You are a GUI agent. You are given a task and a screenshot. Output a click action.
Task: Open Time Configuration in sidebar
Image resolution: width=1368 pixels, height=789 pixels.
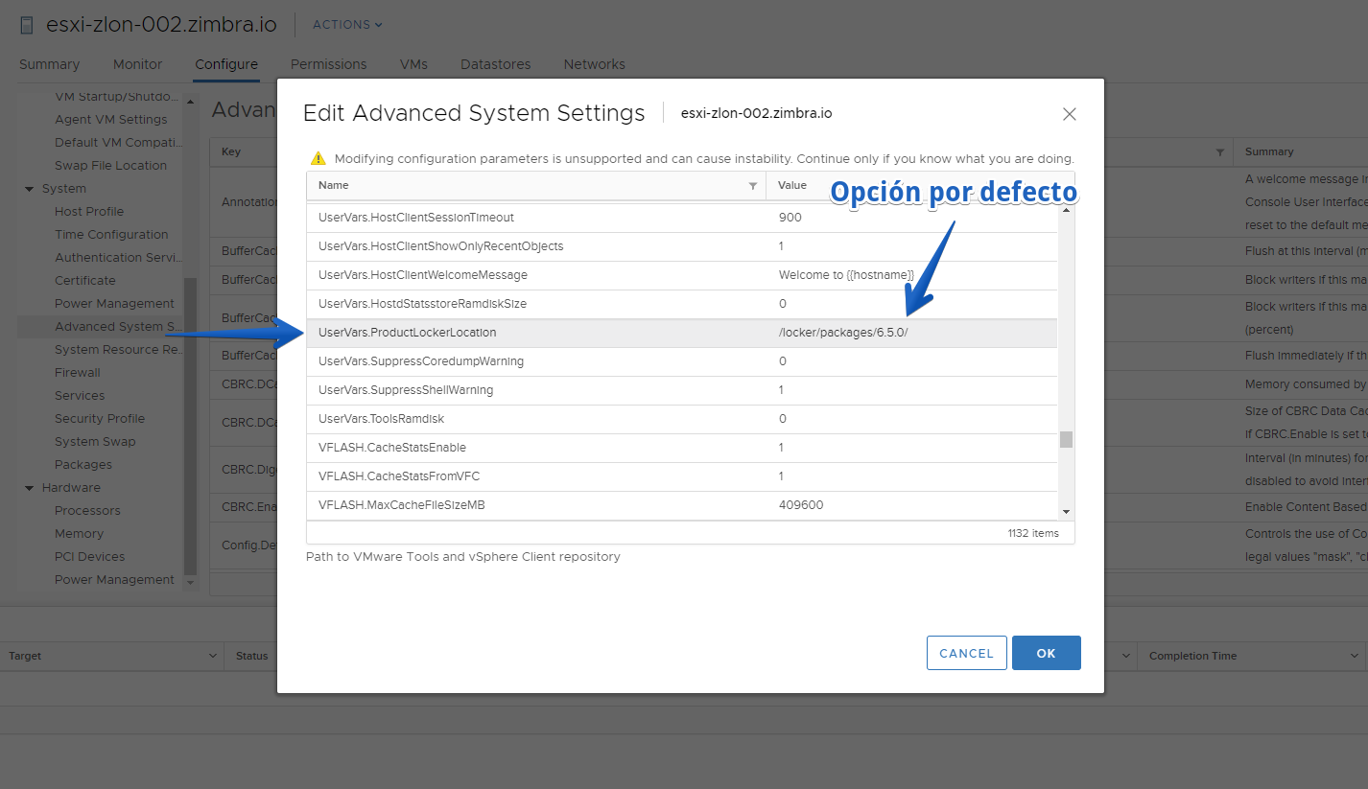[111, 235]
